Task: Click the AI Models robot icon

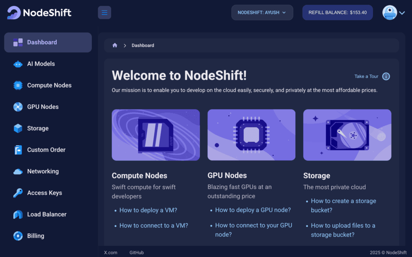Action: pos(18,64)
